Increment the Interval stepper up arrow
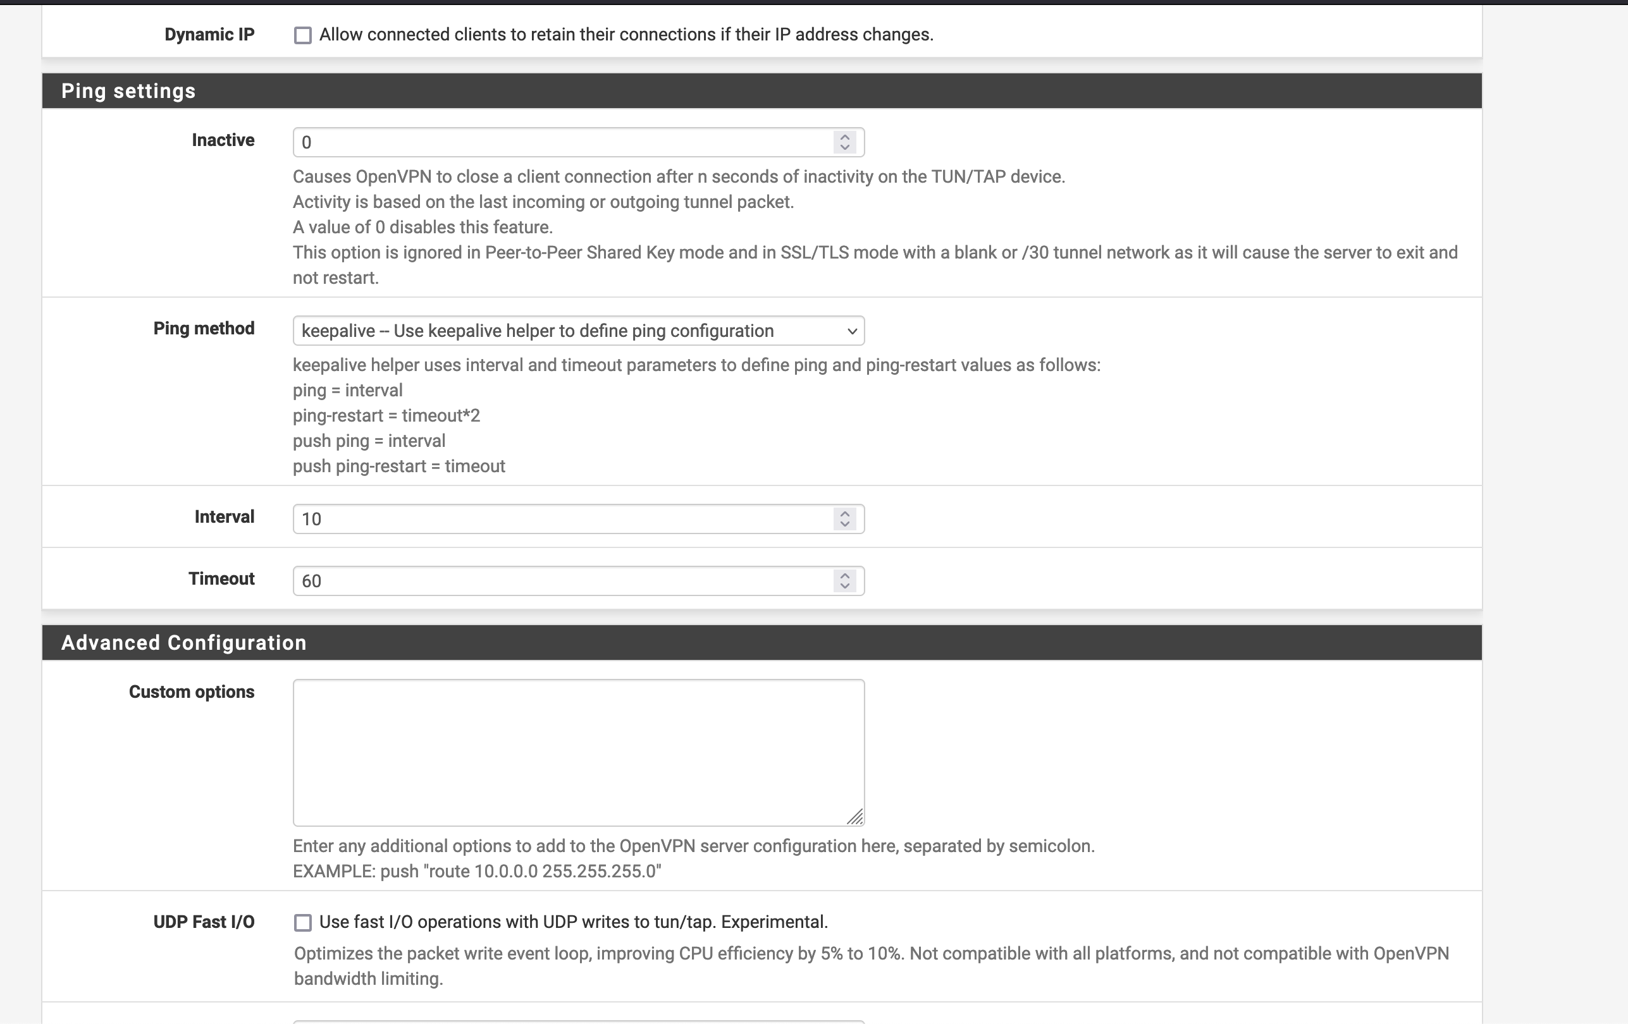Image resolution: width=1628 pixels, height=1024 pixels. pos(845,514)
